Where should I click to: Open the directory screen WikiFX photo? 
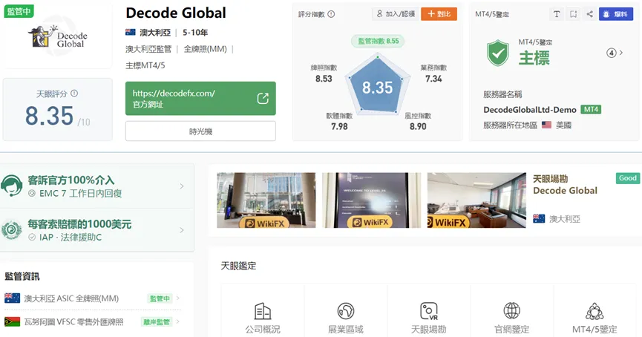tap(371, 200)
